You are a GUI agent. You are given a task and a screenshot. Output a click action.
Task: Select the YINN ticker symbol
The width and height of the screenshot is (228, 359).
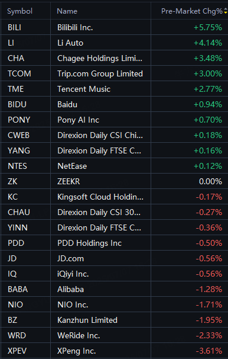(18, 227)
